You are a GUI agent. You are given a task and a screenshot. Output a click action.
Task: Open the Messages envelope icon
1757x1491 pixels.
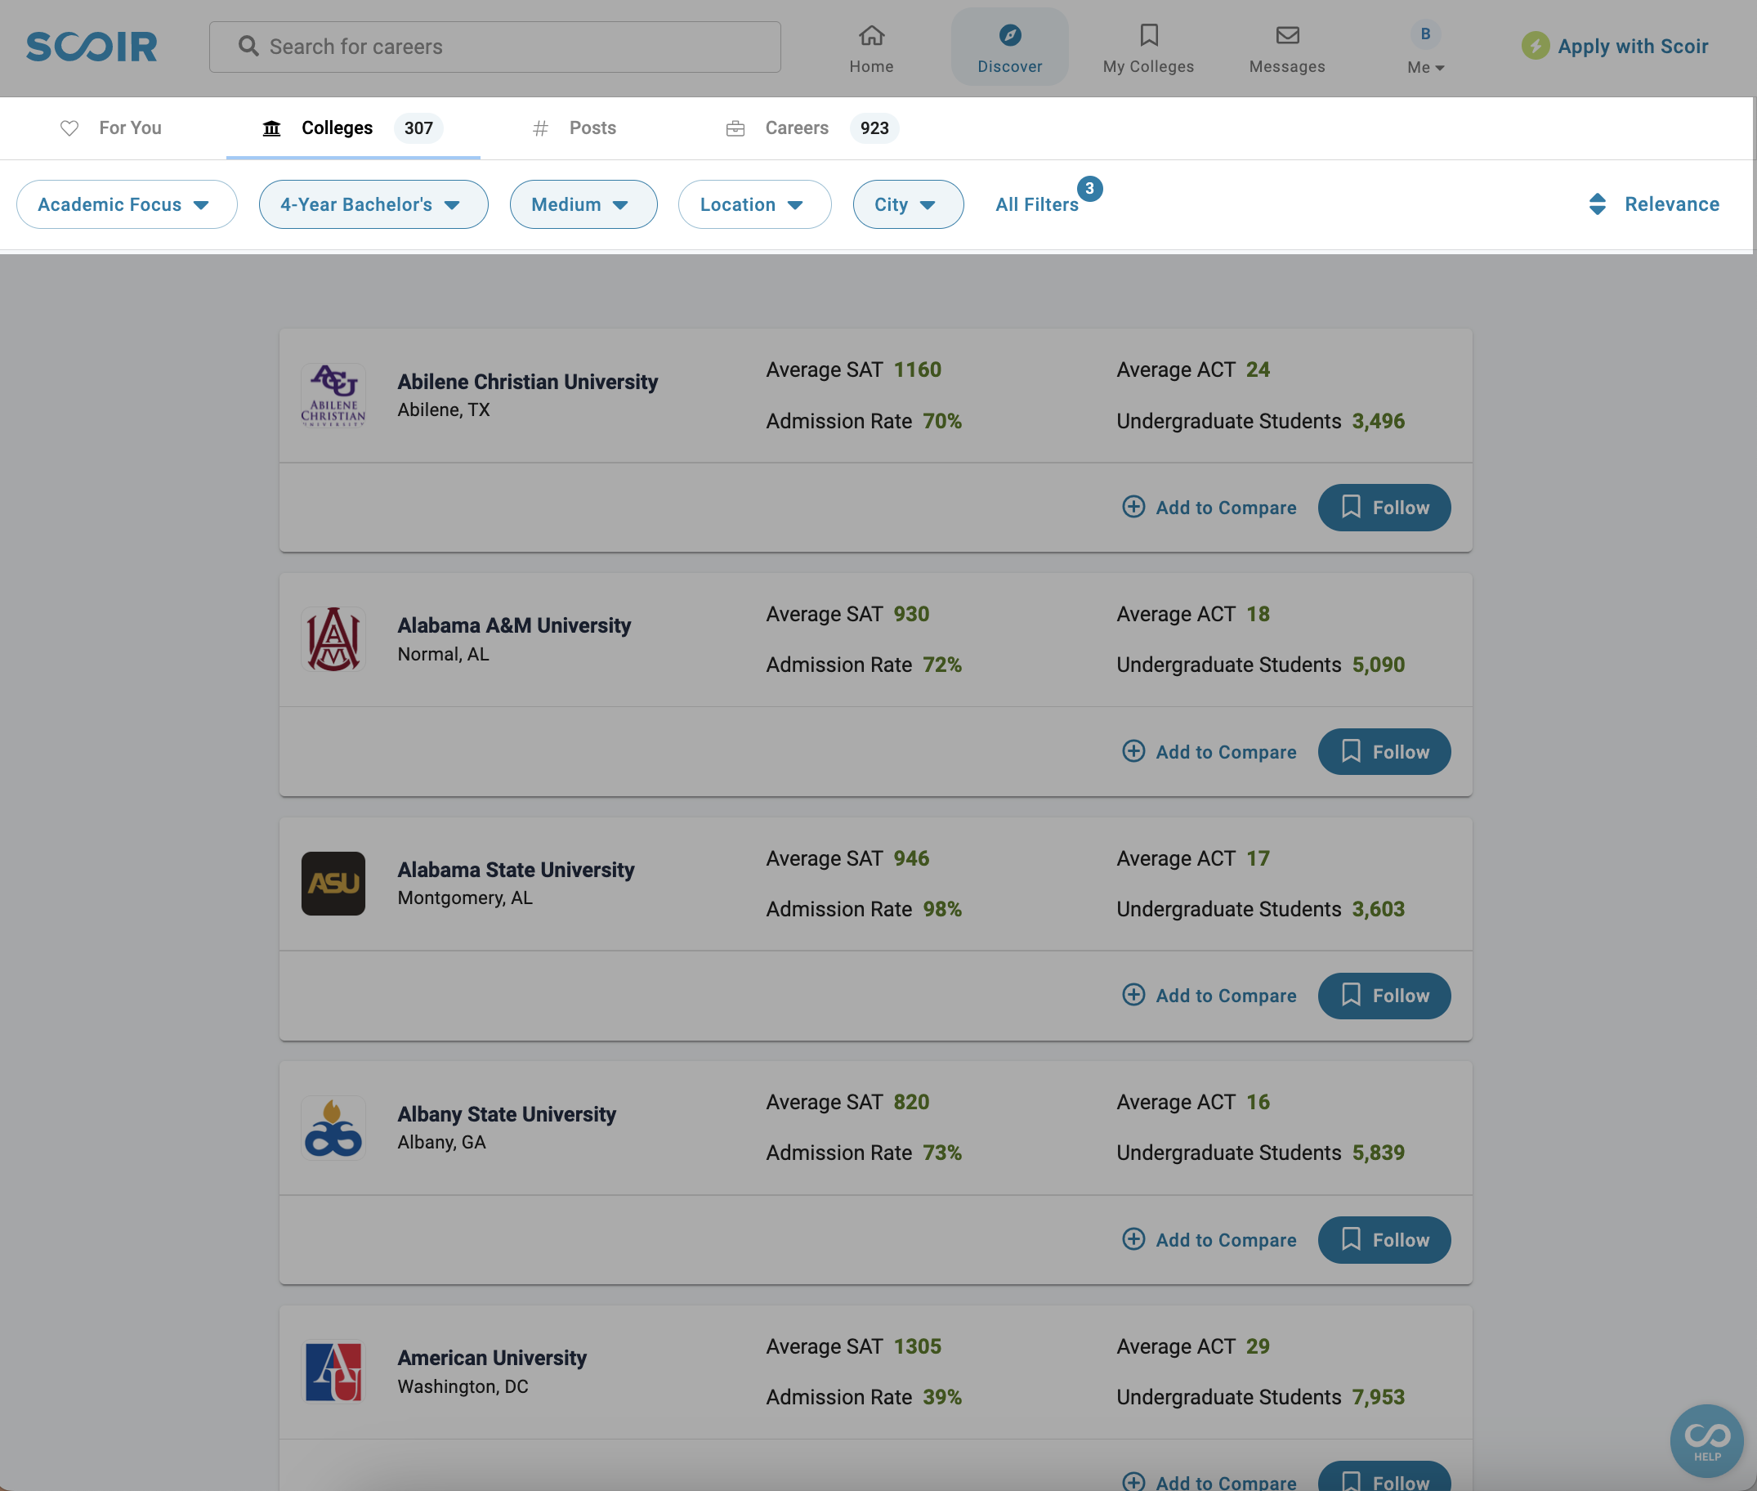(1287, 34)
